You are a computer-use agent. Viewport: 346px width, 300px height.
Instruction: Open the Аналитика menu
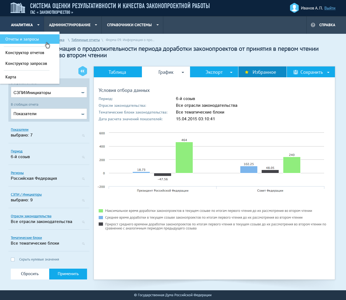(x=22, y=25)
